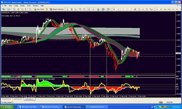182x109 pixels.
Task: Select the Crosshair tool
Action: point(118,9)
